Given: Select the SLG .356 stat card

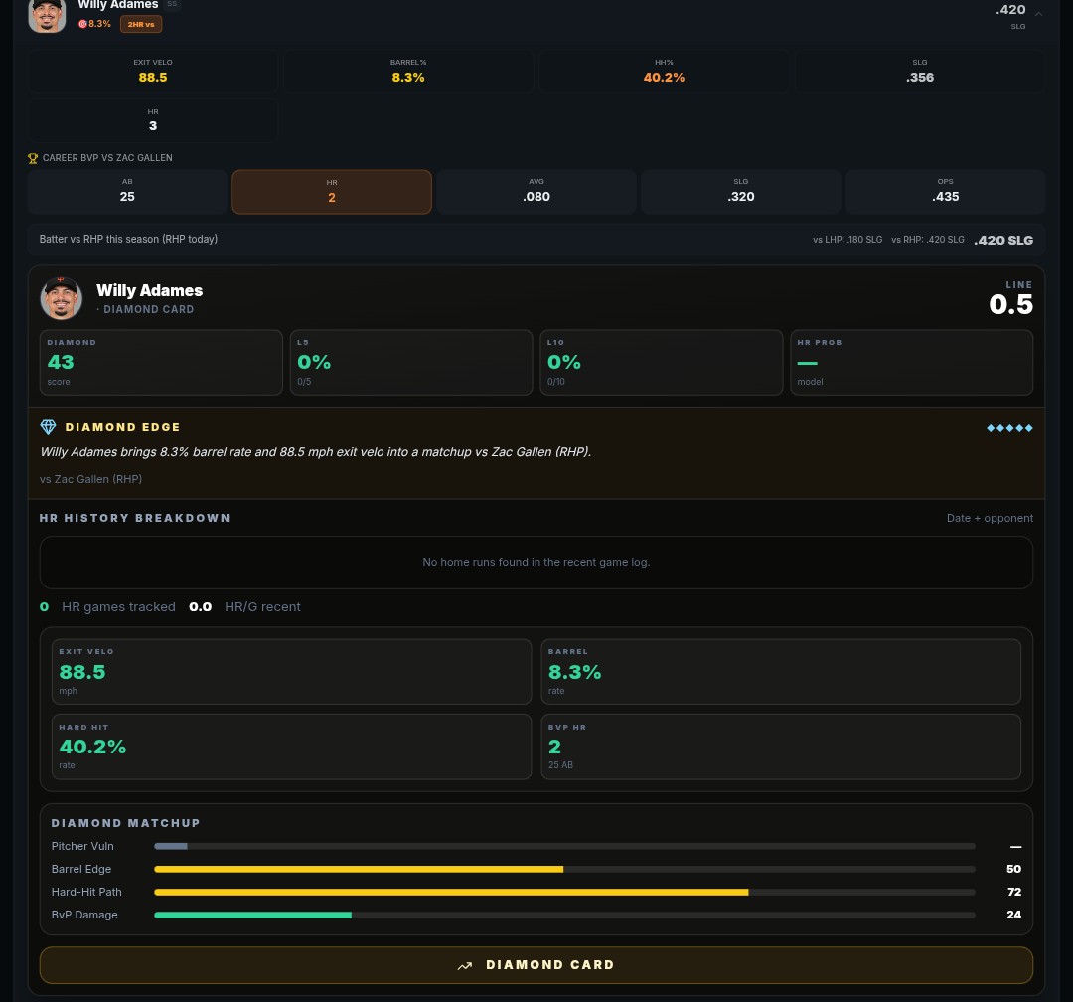Looking at the screenshot, I should [x=920, y=71].
